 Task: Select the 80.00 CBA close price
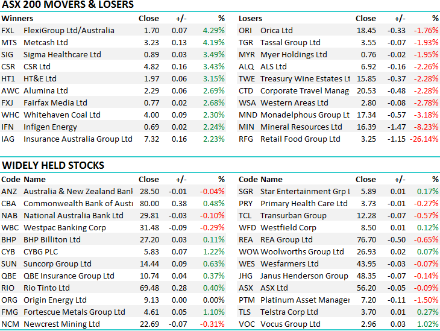tap(149, 204)
